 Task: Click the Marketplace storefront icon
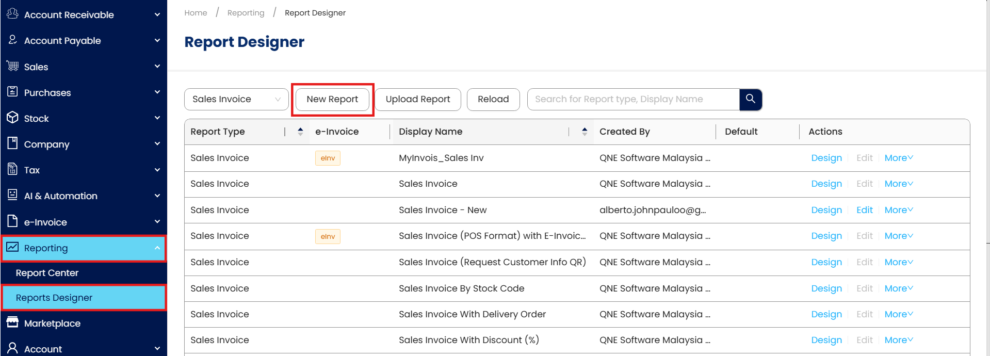click(12, 323)
